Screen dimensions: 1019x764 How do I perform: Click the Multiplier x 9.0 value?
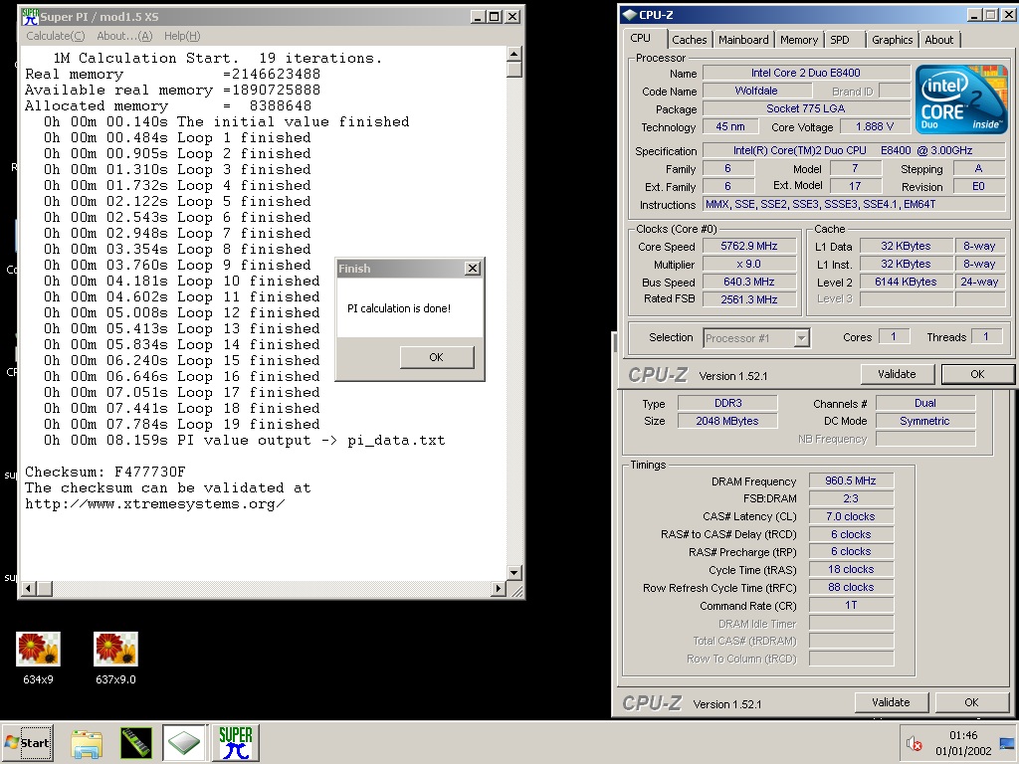pyautogui.click(x=749, y=265)
